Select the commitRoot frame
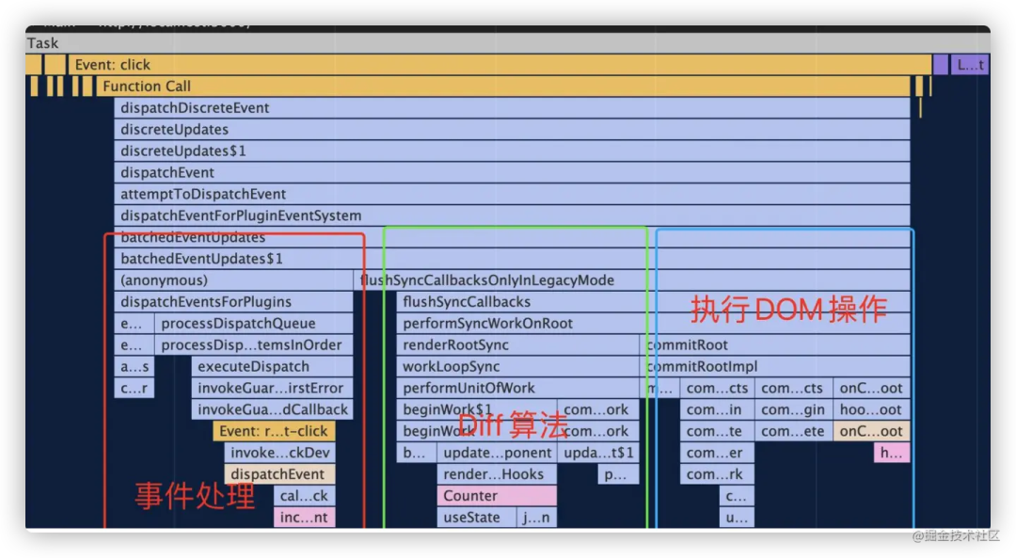This screenshot has height=558, width=1016. click(775, 344)
